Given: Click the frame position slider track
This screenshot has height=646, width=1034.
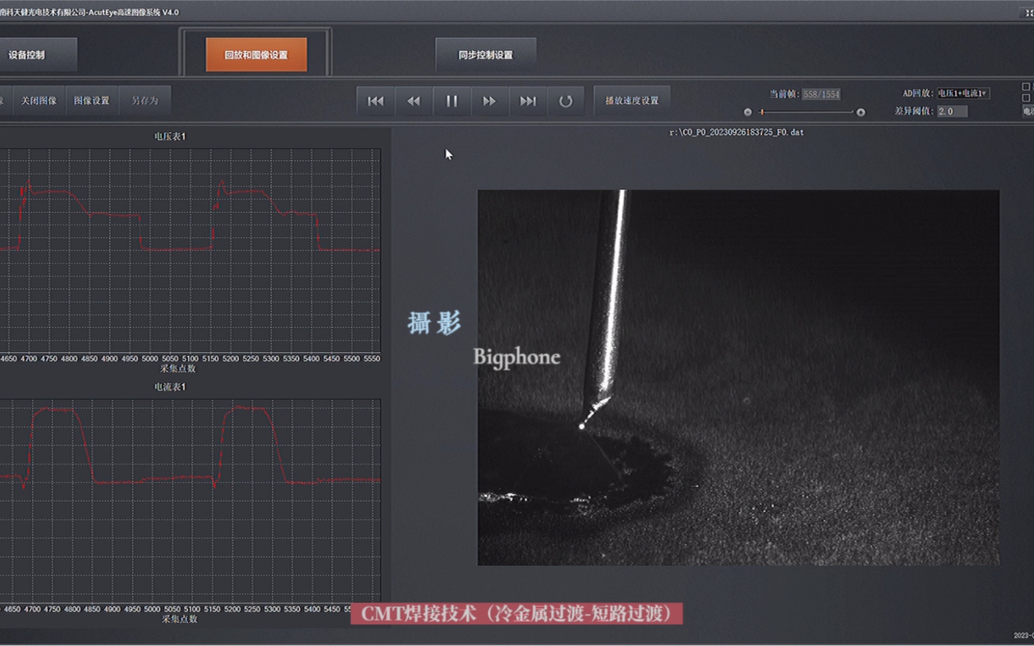Looking at the screenshot, I should (807, 112).
